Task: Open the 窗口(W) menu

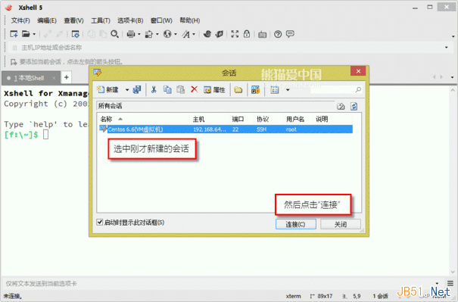Action: point(161,20)
